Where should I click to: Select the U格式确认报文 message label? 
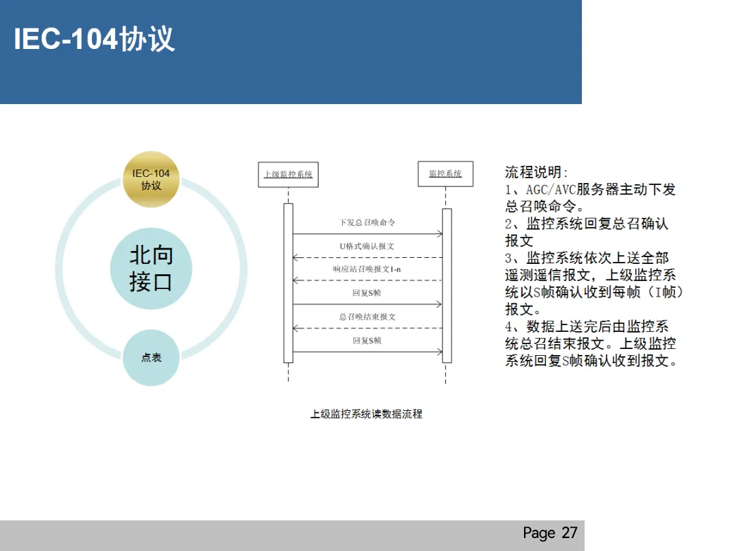click(367, 246)
